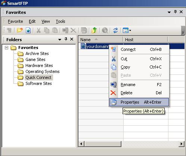Screen dimensions: 186x156
Task: Click the Copy toolbar icon
Action: (47, 30)
